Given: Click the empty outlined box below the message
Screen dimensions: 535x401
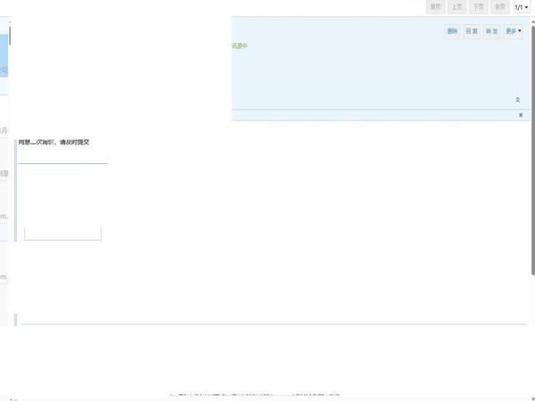Looking at the screenshot, I should tap(62, 233).
